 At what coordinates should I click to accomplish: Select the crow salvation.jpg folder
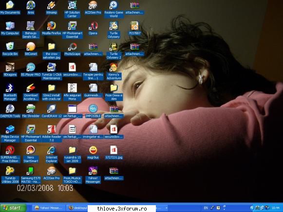(x=52, y=51)
